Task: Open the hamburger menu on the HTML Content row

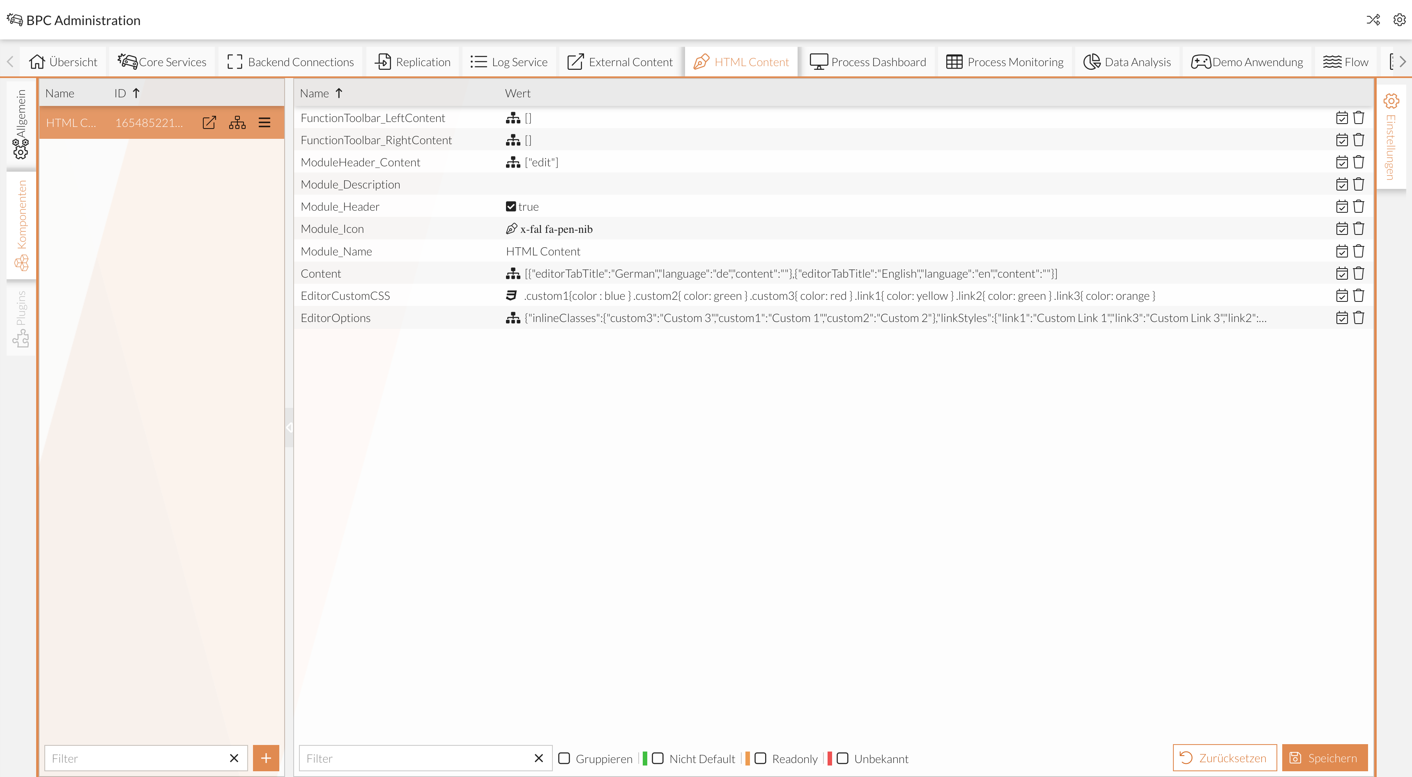Action: 265,123
